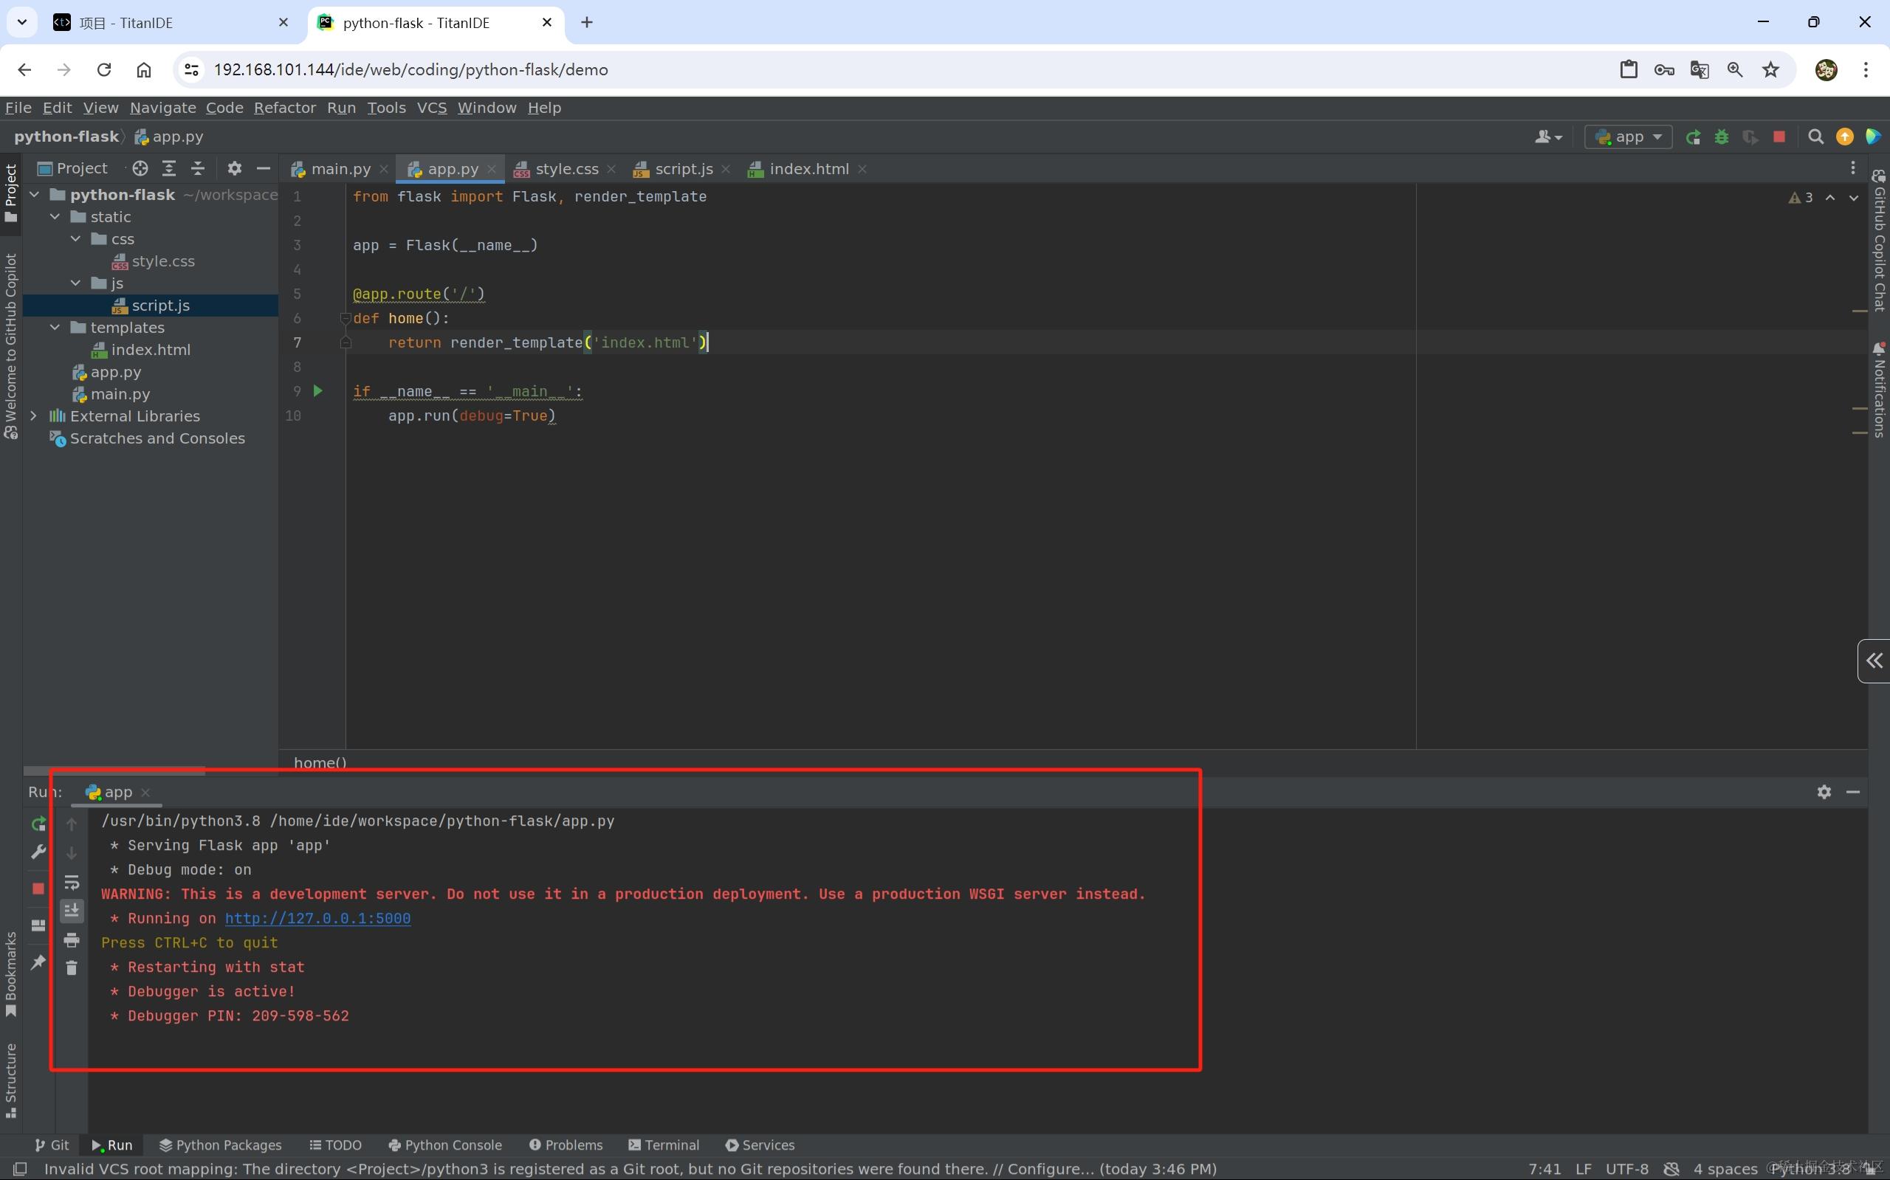
Task: Switch to the style.css editor tab
Action: (x=566, y=169)
